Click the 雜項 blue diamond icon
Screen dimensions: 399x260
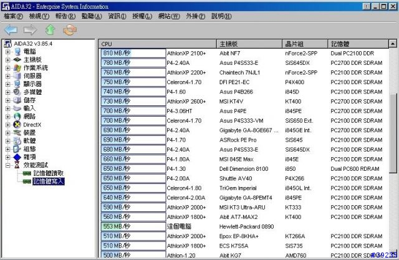tap(17, 157)
